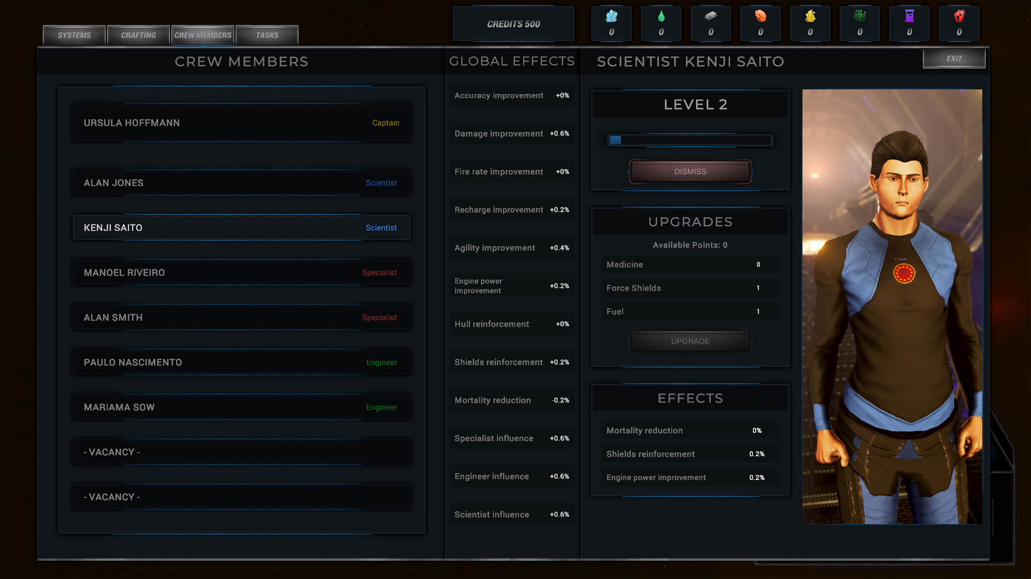Dismiss scientist Kenji Saito

point(690,172)
